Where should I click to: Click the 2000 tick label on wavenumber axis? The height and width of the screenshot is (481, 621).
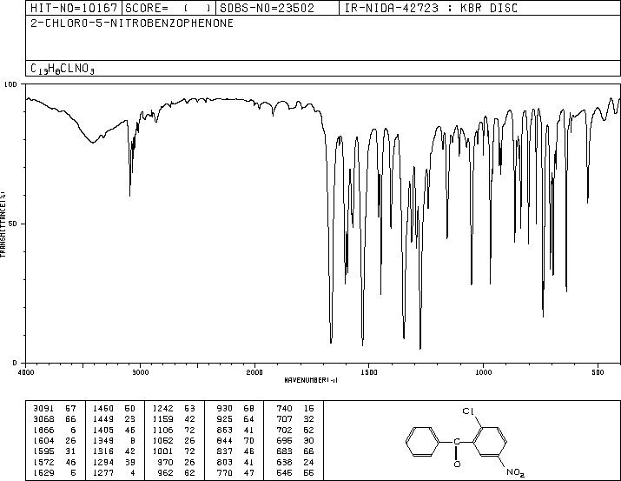pyautogui.click(x=254, y=372)
